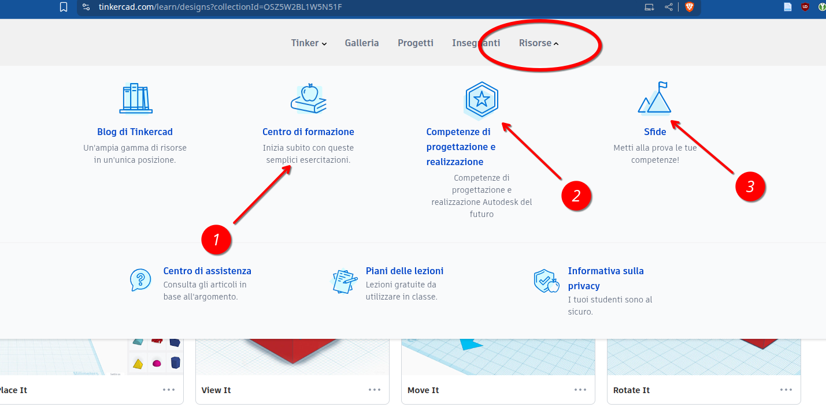Click text 'Metti alla prova le tue competenze!'

coord(655,154)
